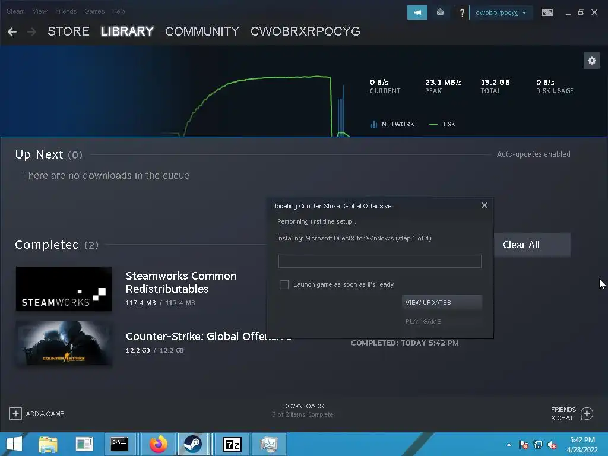Open Friends & Chat text

click(x=563, y=414)
